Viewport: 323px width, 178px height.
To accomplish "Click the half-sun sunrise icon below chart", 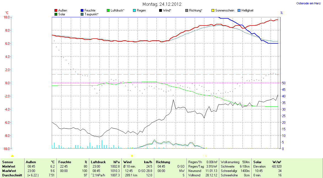I will pos(12,156).
